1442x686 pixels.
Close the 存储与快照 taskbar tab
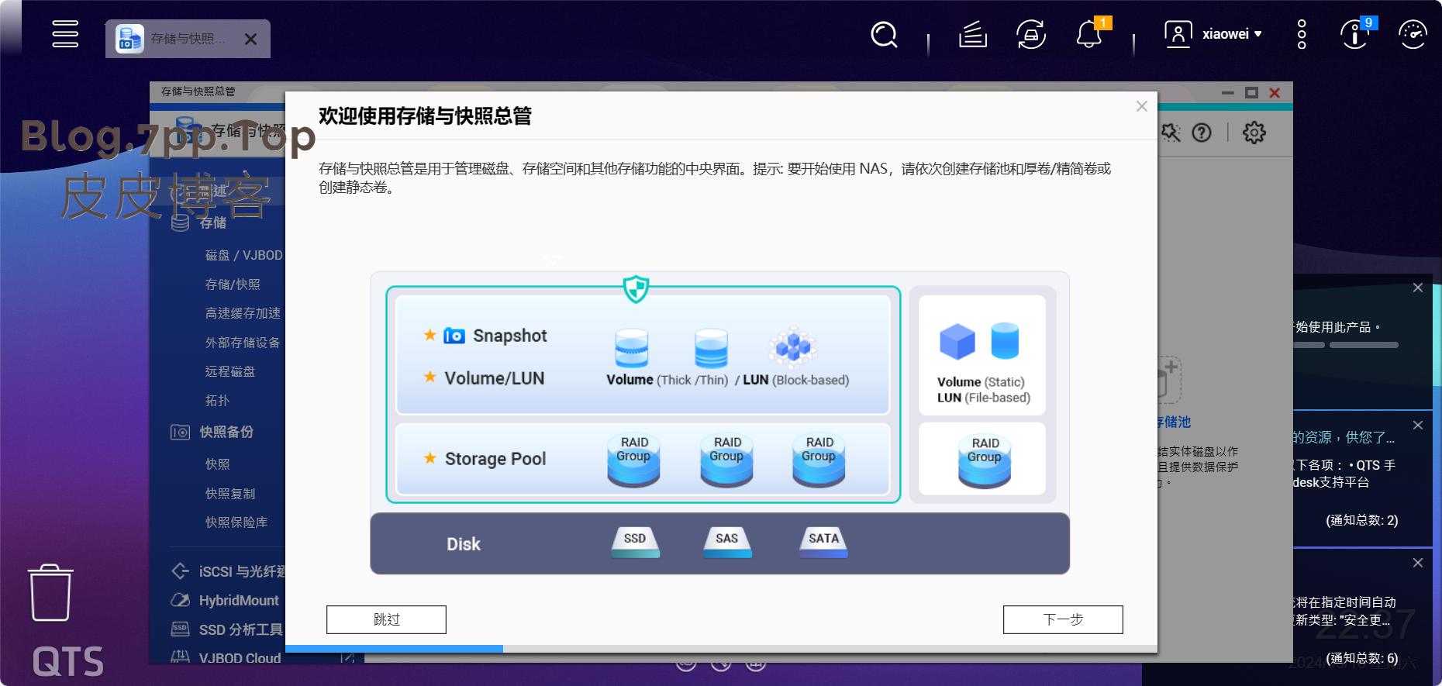[250, 39]
